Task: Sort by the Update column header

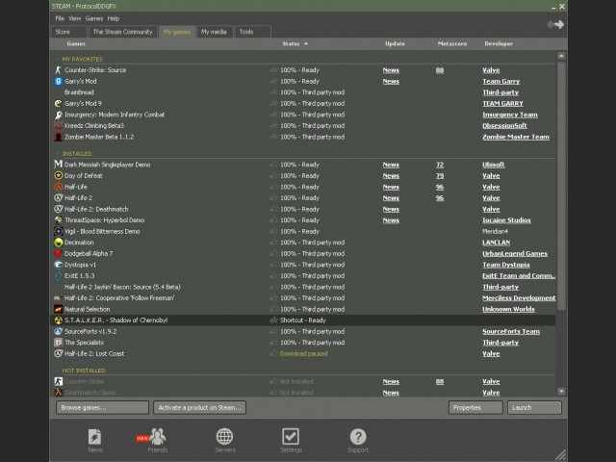Action: pyautogui.click(x=395, y=43)
